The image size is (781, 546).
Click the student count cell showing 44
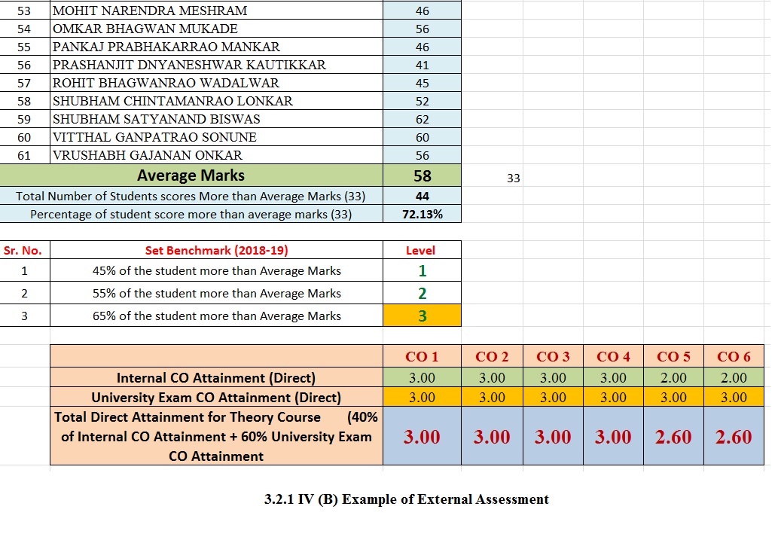pyautogui.click(x=422, y=196)
